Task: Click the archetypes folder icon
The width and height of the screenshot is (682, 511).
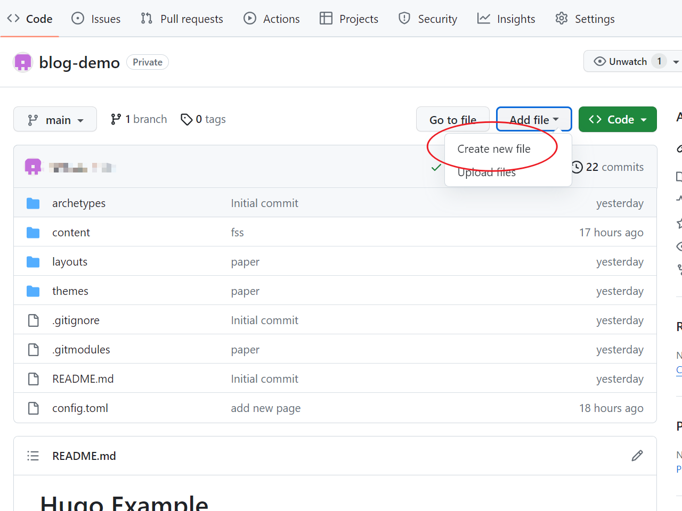Action: point(33,203)
